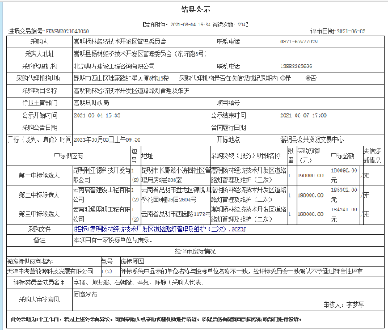Click the '第二中标候选人' row label
The width and height of the screenshot is (388, 330).
pyautogui.click(x=40, y=195)
